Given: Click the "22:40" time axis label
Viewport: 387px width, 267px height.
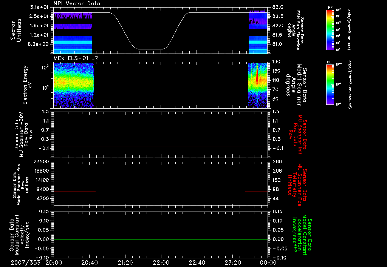Looking at the screenshot, I should point(197,262).
